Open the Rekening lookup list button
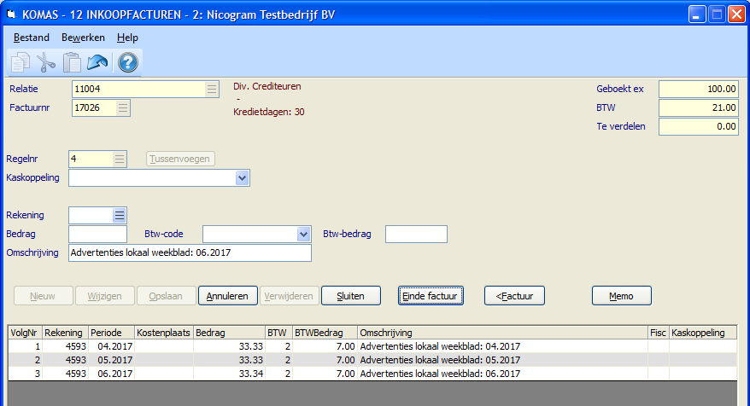The image size is (750, 406). 119,216
